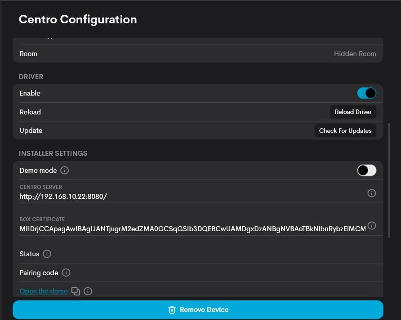Click the Pairing code label
The image size is (401, 320).
(39, 273)
